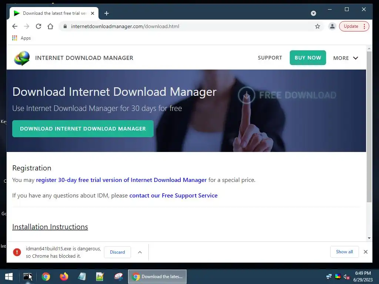This screenshot has width=379, height=284.
Task: Click the red danger warning icon
Action: coord(17,252)
